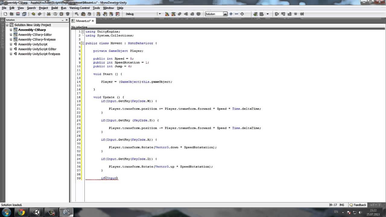Viewport: 386px width, 217px height.
Task: Collapse the Solution New Unity Project node
Action: point(7,25)
